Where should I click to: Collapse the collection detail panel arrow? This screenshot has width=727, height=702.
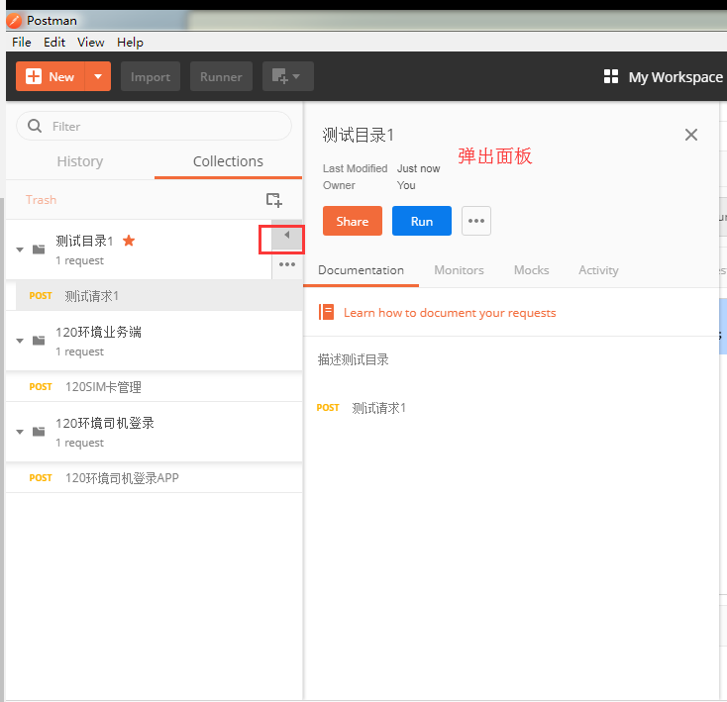pyautogui.click(x=287, y=235)
